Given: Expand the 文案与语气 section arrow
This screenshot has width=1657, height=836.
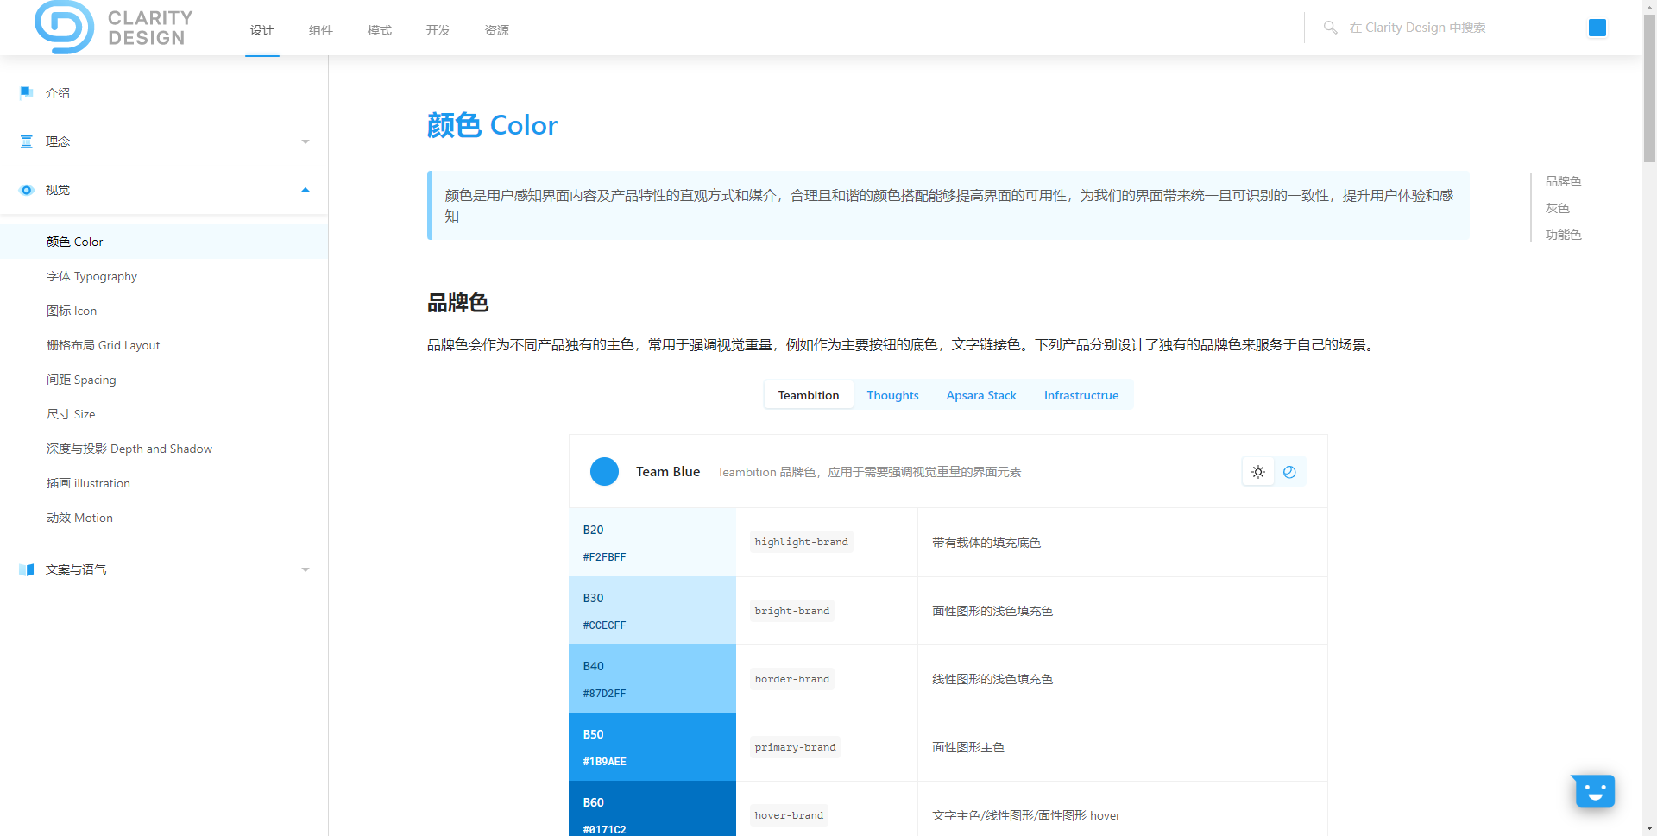Looking at the screenshot, I should pyautogui.click(x=306, y=569).
